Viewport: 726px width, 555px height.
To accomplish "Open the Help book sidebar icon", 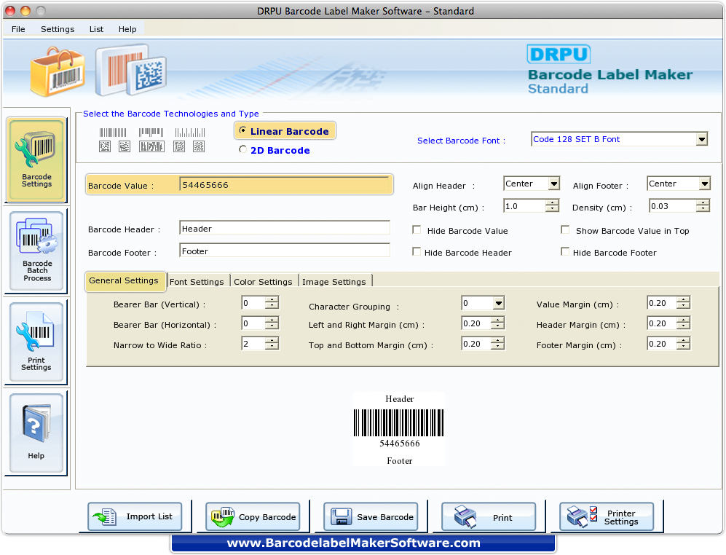I will pyautogui.click(x=36, y=433).
